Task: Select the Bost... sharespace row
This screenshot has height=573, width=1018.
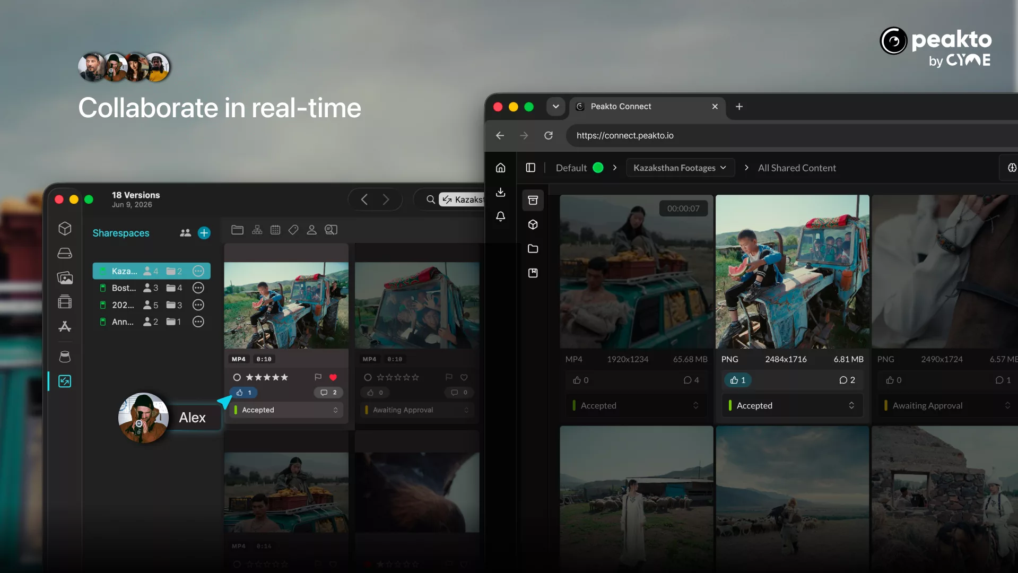Action: [x=151, y=288]
